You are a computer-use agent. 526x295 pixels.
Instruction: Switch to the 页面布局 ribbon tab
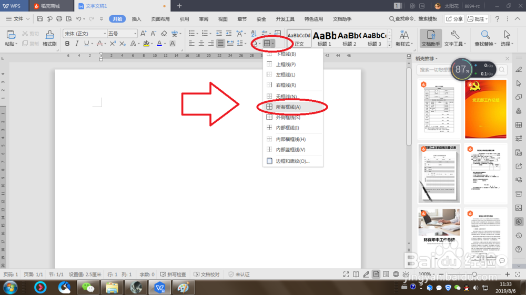pyautogui.click(x=160, y=19)
